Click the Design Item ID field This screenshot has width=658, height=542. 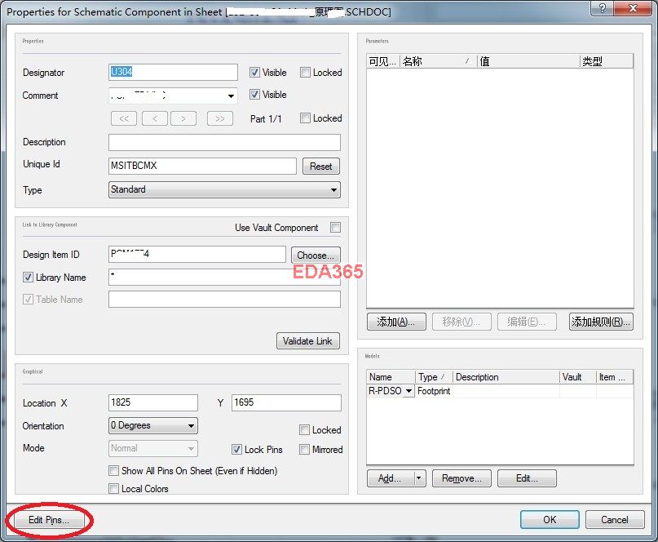(x=197, y=254)
